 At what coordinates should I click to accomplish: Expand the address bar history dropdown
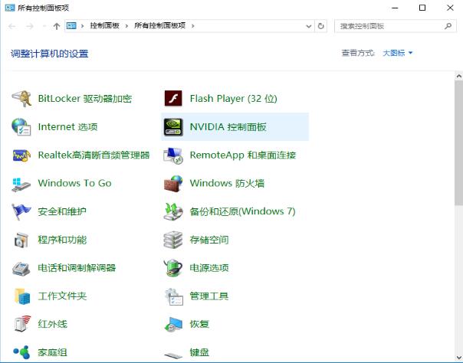pyautogui.click(x=309, y=26)
